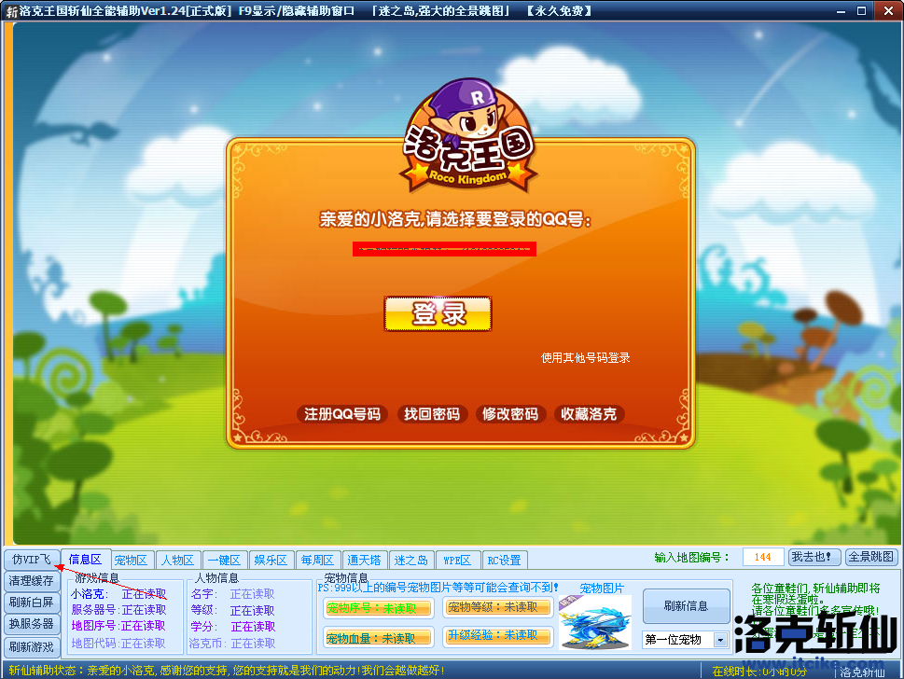Open 注册QQ号码 registration

coord(342,414)
